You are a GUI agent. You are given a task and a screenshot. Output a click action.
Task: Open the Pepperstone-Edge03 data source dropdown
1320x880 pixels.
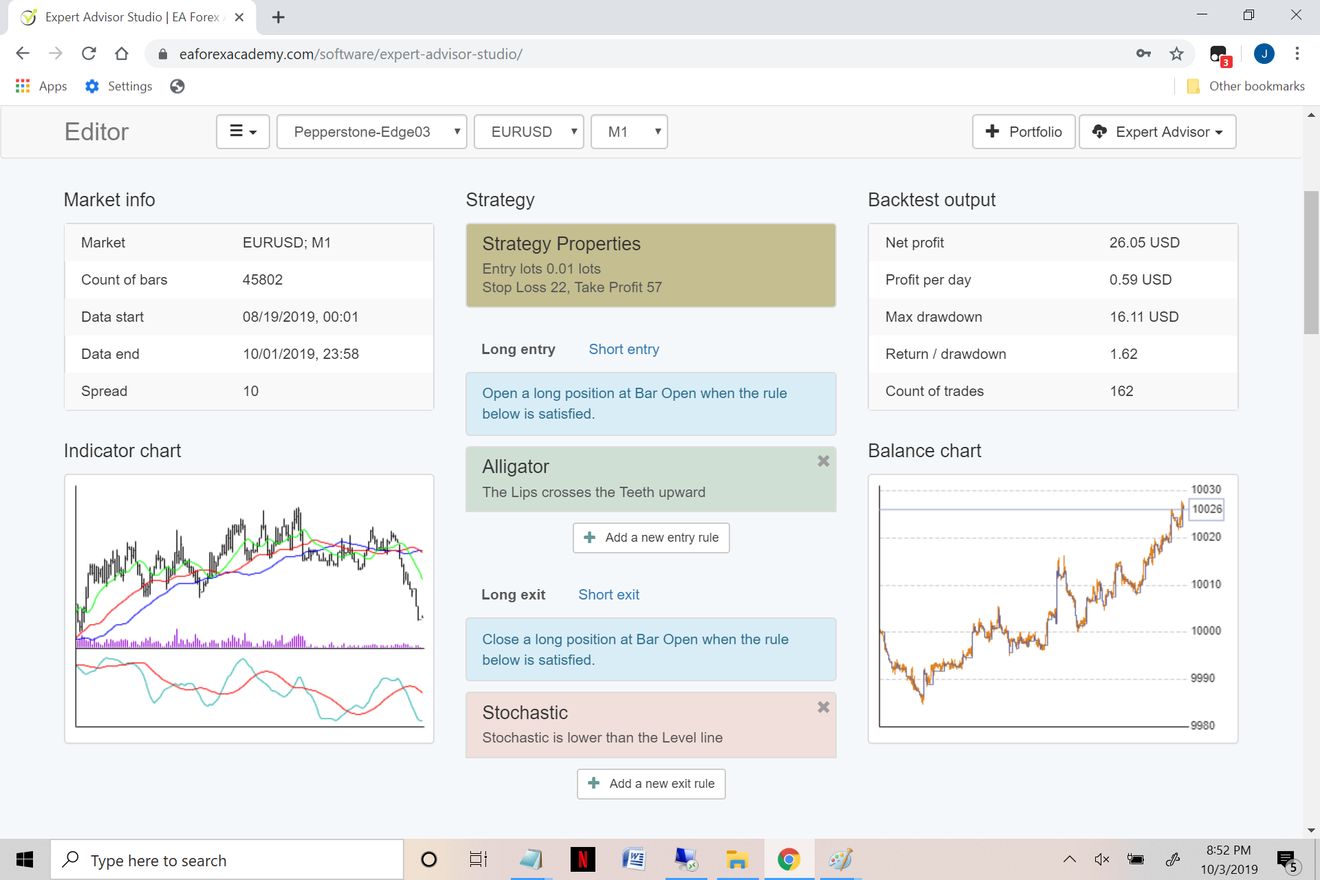371,131
